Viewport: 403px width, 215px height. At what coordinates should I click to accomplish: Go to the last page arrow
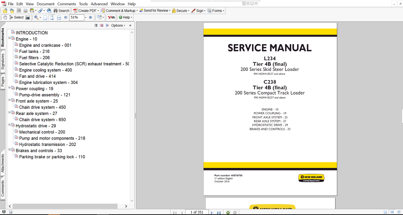click(x=219, y=212)
